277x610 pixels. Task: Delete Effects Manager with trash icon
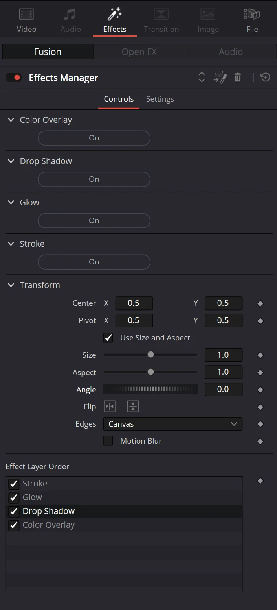[238, 78]
